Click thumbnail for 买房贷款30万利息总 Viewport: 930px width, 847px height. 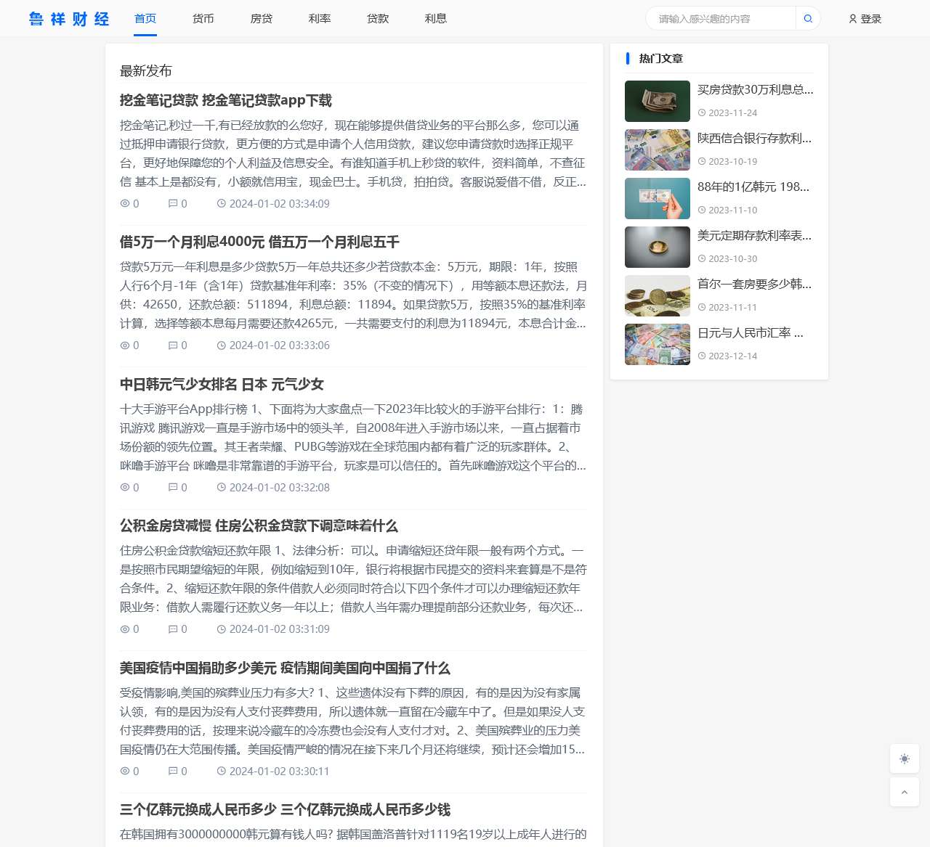658,101
